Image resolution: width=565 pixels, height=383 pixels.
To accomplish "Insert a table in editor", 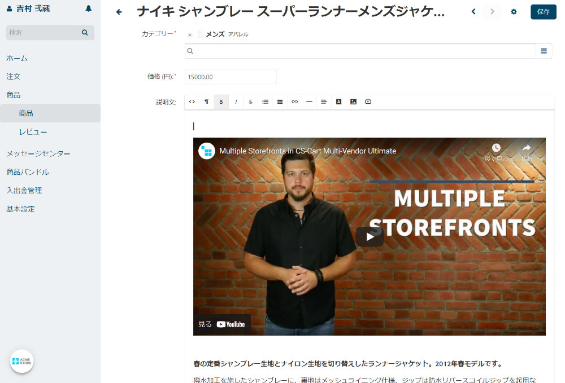I will (280, 102).
